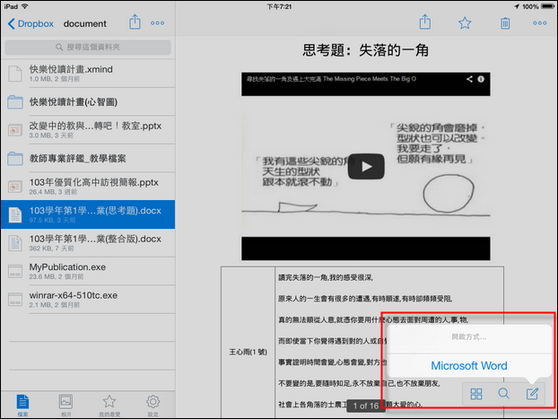Tap the xmind file icon
Screen dimensions: 558x419
tap(15, 74)
